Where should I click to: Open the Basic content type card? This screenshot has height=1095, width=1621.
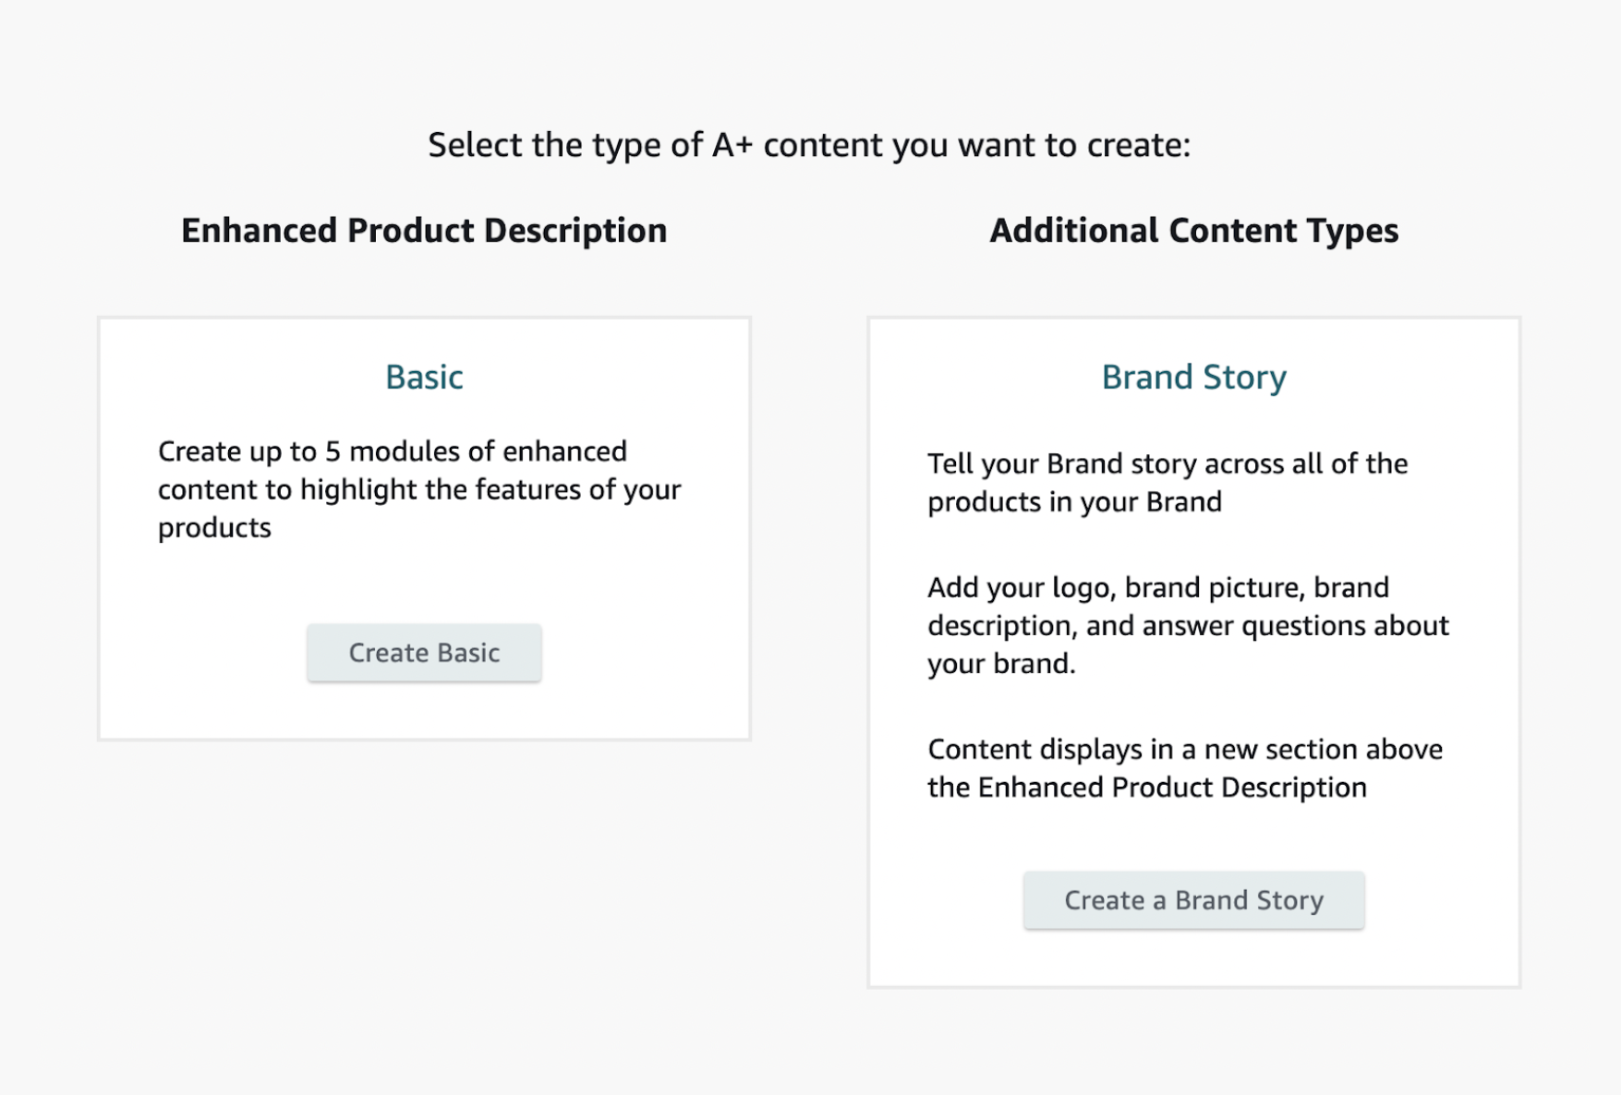(x=423, y=526)
